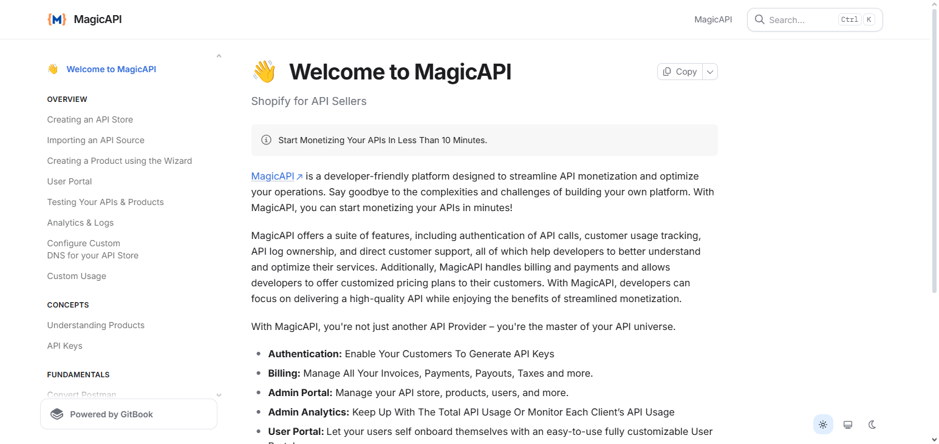The image size is (939, 444).
Task: Open User Portal sidebar page
Action: (x=70, y=181)
